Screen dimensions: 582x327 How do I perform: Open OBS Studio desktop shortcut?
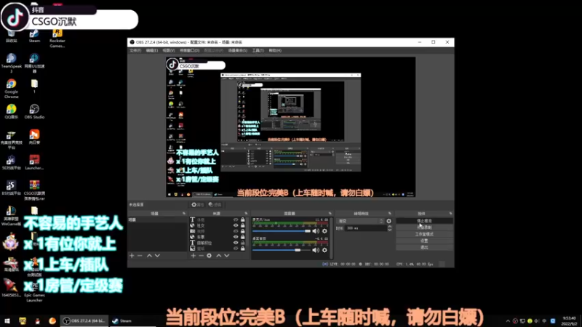tap(34, 112)
